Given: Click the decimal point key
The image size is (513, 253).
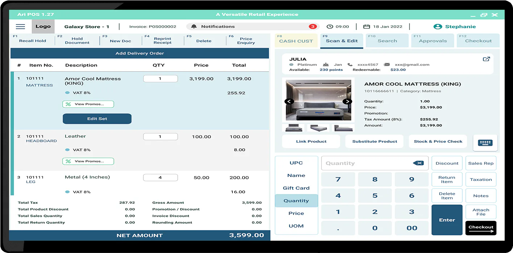Looking at the screenshot, I should (338, 228).
